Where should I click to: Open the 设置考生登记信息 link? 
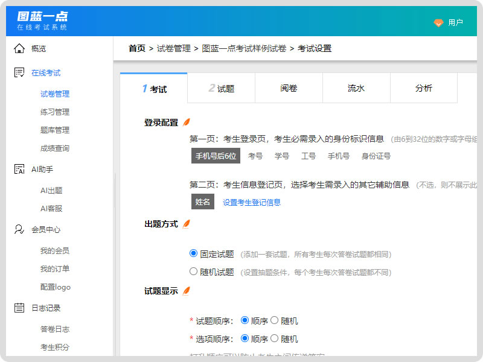click(252, 202)
